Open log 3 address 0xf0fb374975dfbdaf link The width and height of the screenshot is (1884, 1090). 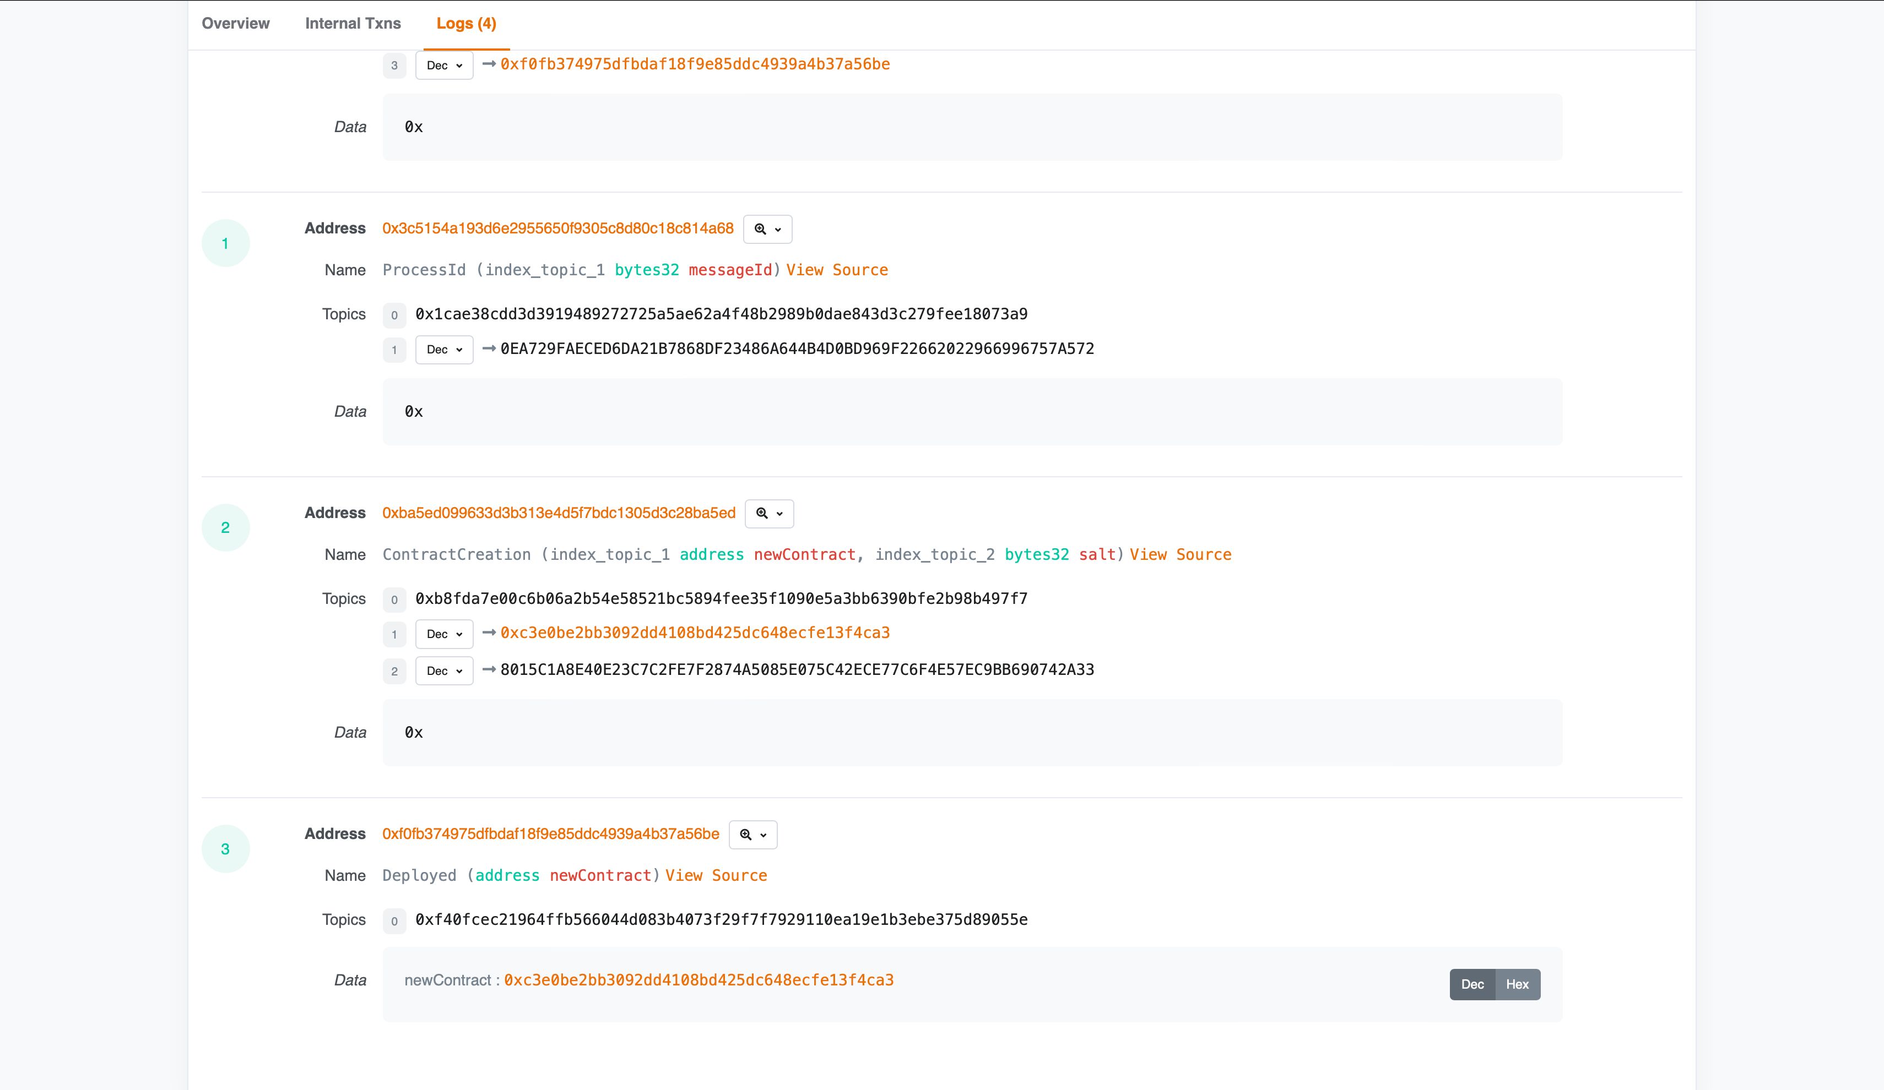(551, 834)
